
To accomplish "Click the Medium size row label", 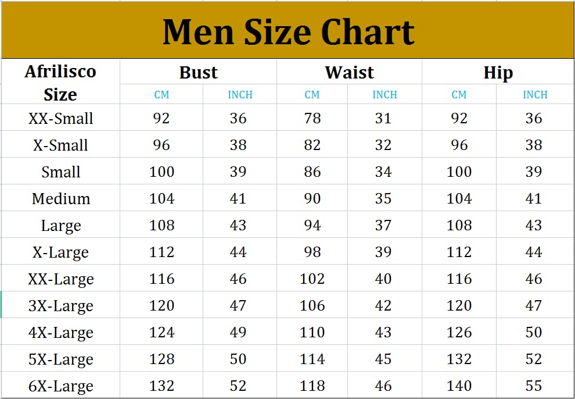I will coord(60,199).
